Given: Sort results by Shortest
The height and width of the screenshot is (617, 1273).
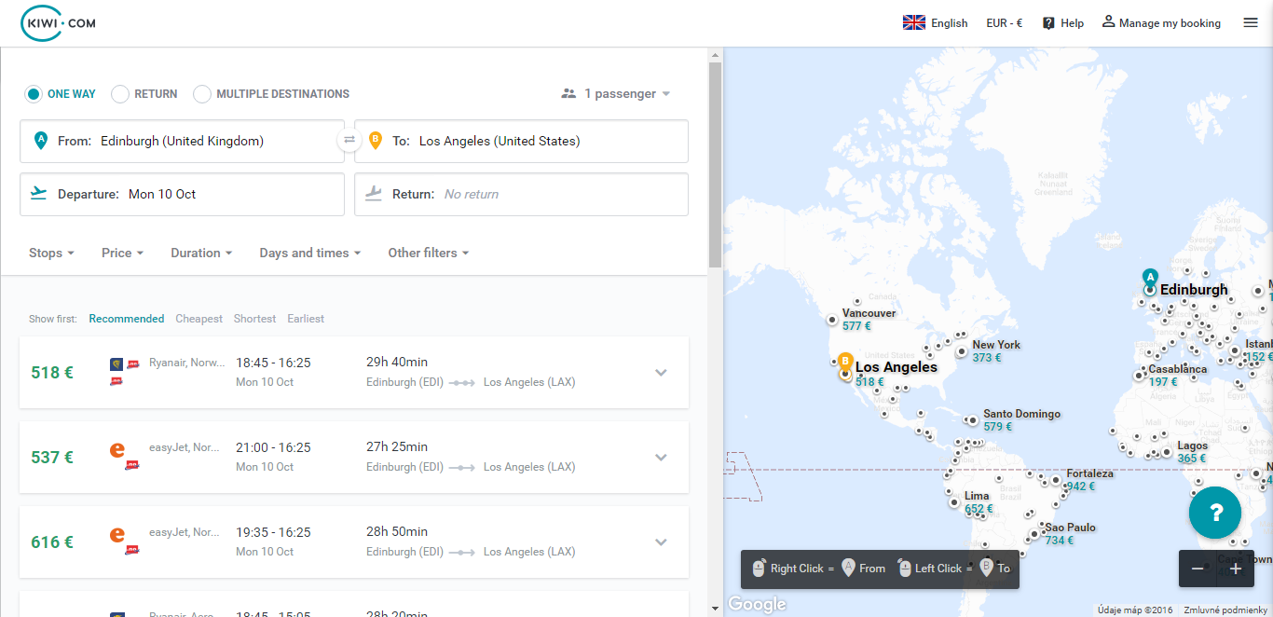Looking at the screenshot, I should pos(254,319).
